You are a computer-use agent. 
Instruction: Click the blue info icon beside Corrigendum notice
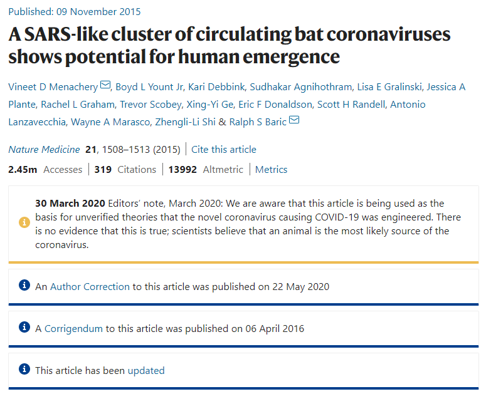[x=24, y=327]
